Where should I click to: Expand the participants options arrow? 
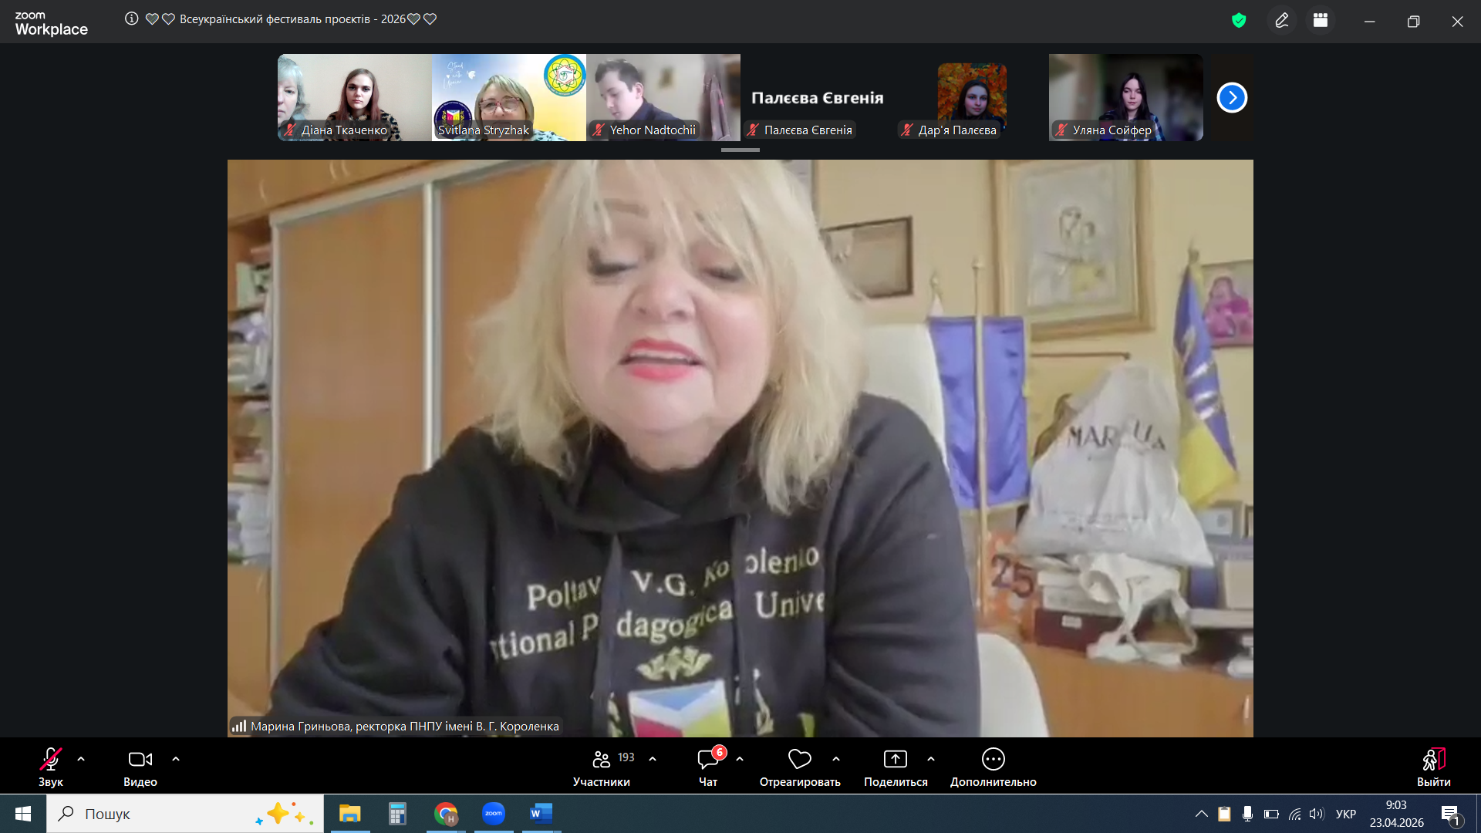pyautogui.click(x=653, y=759)
